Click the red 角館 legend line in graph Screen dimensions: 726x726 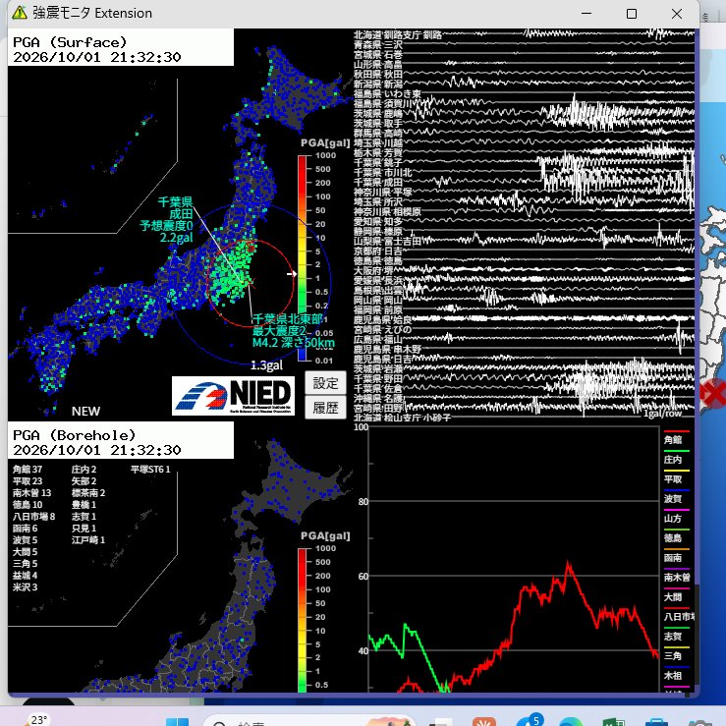click(x=677, y=431)
